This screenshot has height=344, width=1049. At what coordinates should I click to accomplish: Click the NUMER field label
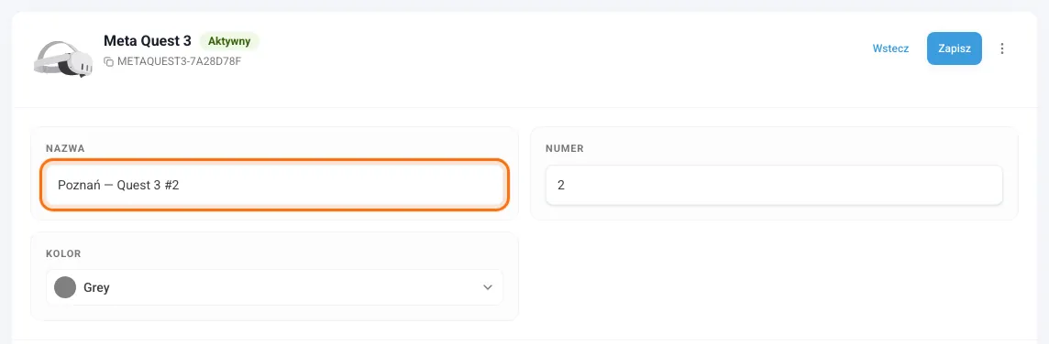(x=565, y=148)
